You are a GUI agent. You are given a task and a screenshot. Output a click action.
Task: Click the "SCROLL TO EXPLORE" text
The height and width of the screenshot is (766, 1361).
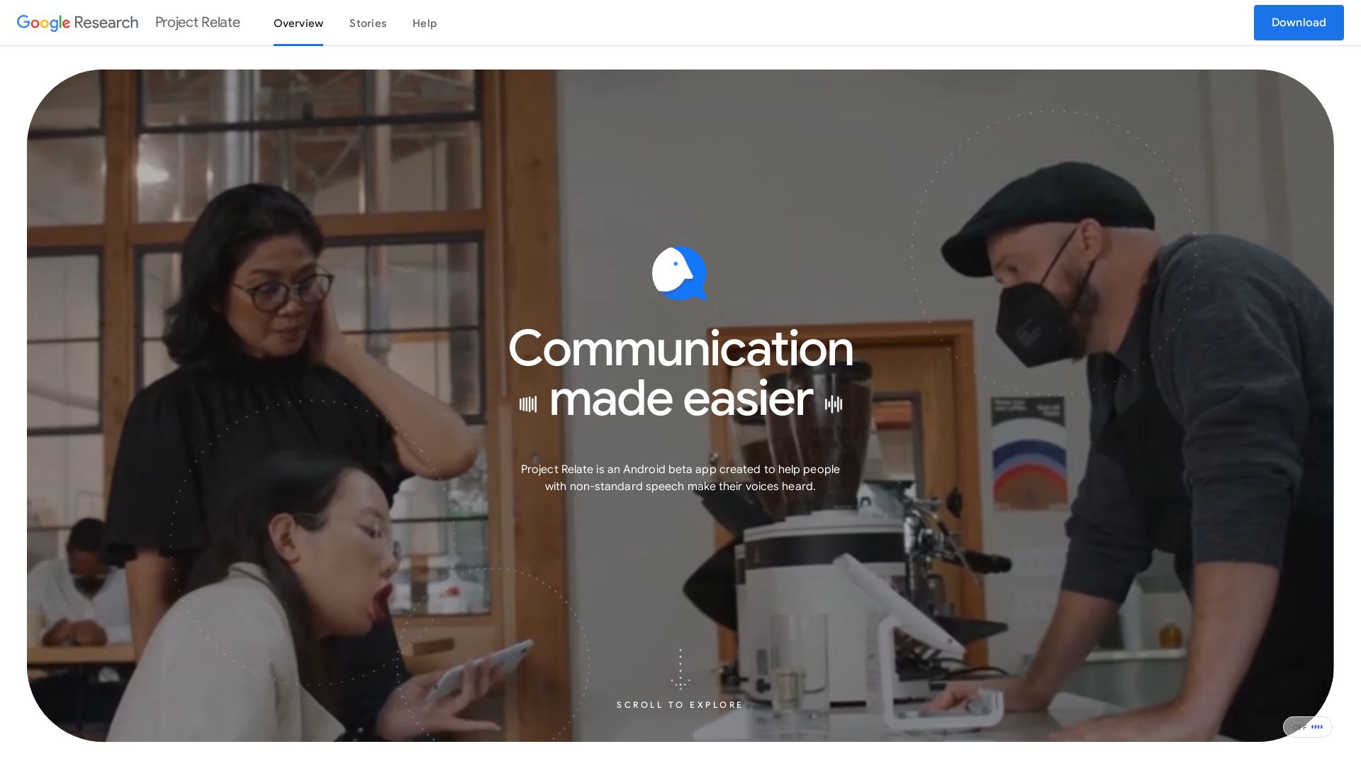click(x=680, y=705)
